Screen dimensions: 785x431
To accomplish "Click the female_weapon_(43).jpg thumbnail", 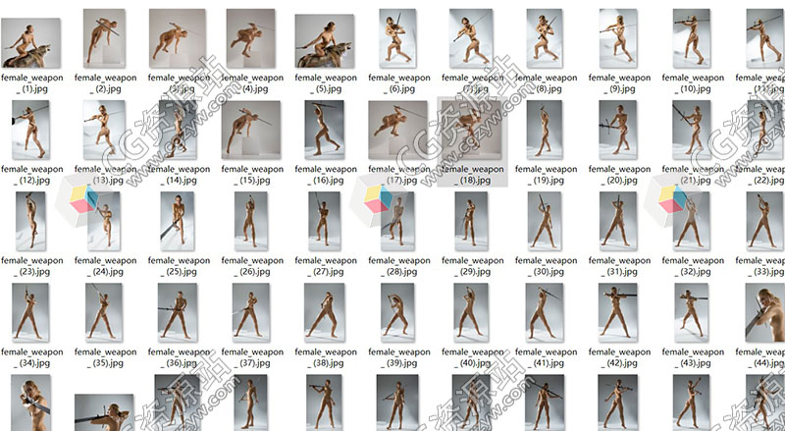I will 693,312.
